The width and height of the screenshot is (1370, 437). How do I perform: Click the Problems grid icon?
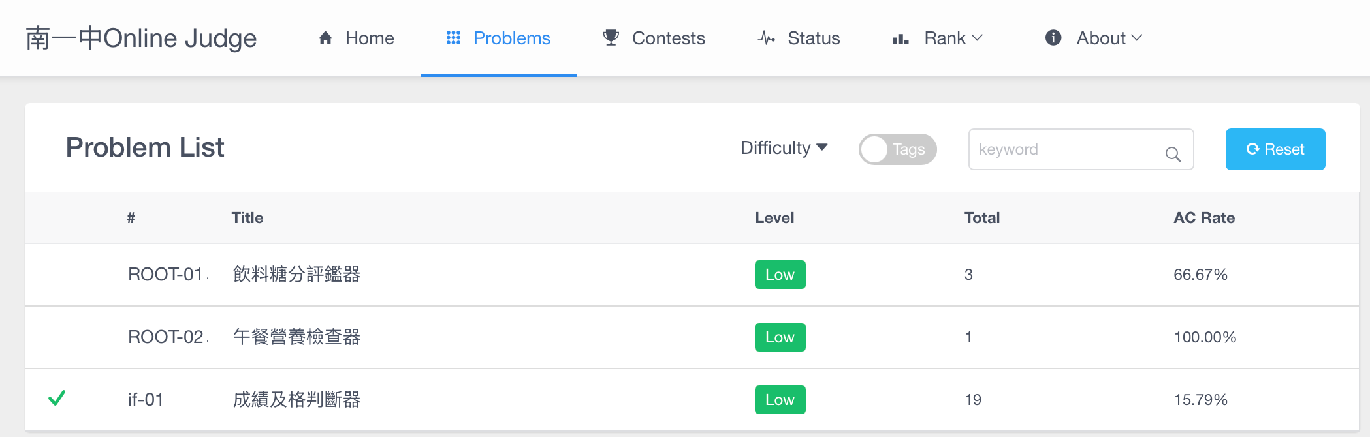[453, 38]
